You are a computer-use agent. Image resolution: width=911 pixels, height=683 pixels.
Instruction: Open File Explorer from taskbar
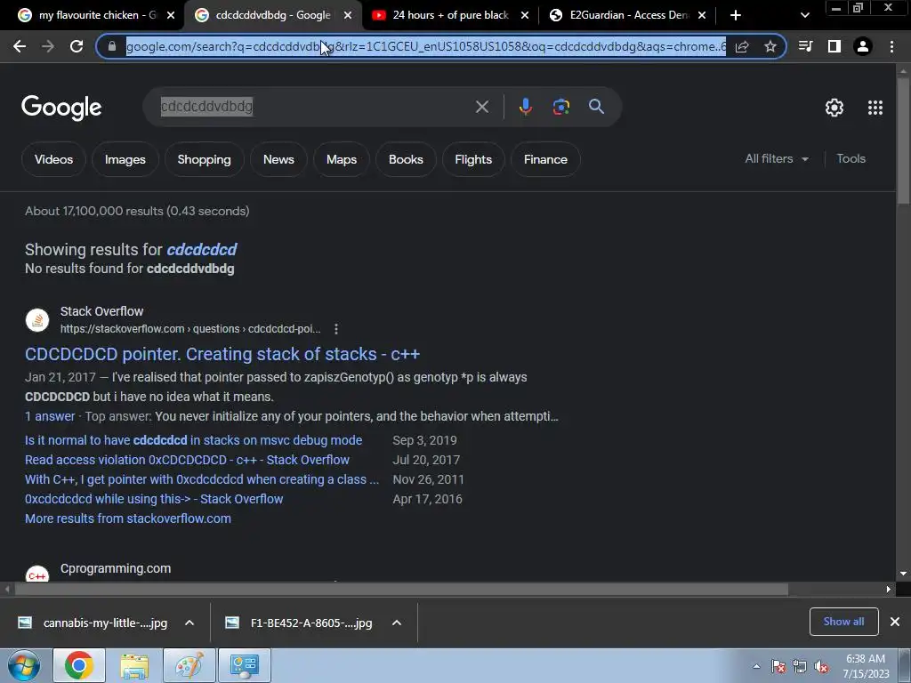click(x=134, y=665)
